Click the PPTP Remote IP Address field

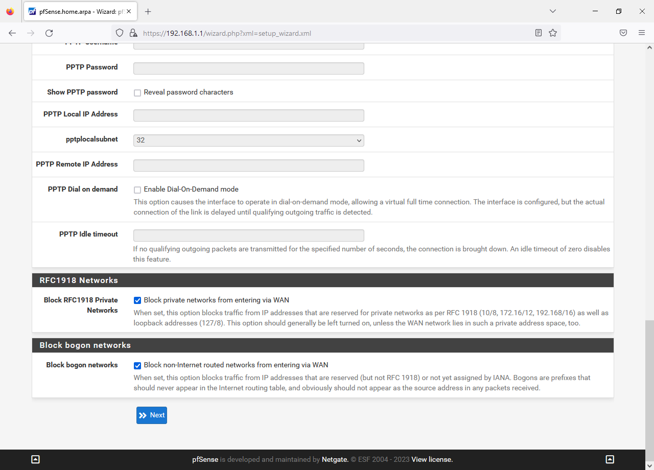tap(249, 166)
